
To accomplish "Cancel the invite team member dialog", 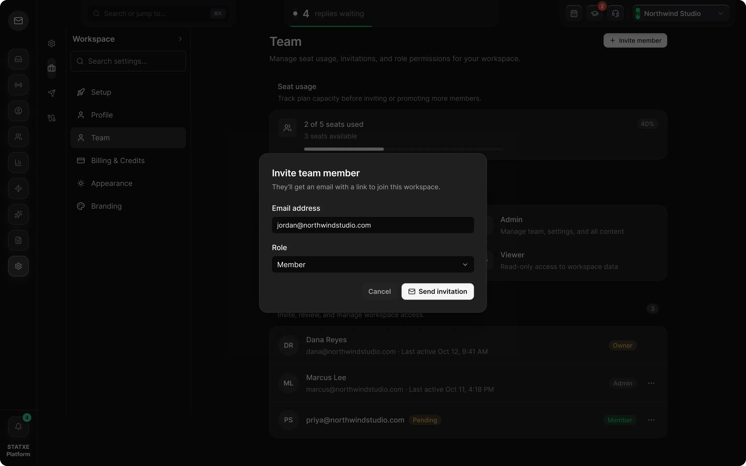I will pos(379,292).
